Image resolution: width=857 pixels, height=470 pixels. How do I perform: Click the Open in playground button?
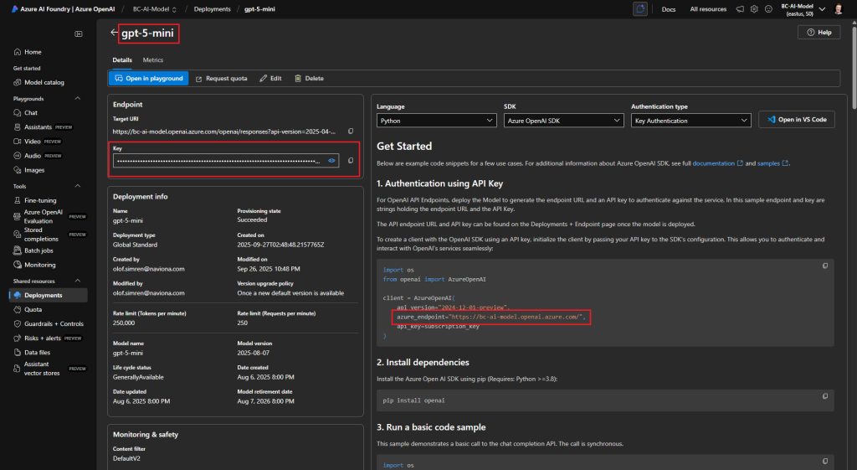coord(149,78)
